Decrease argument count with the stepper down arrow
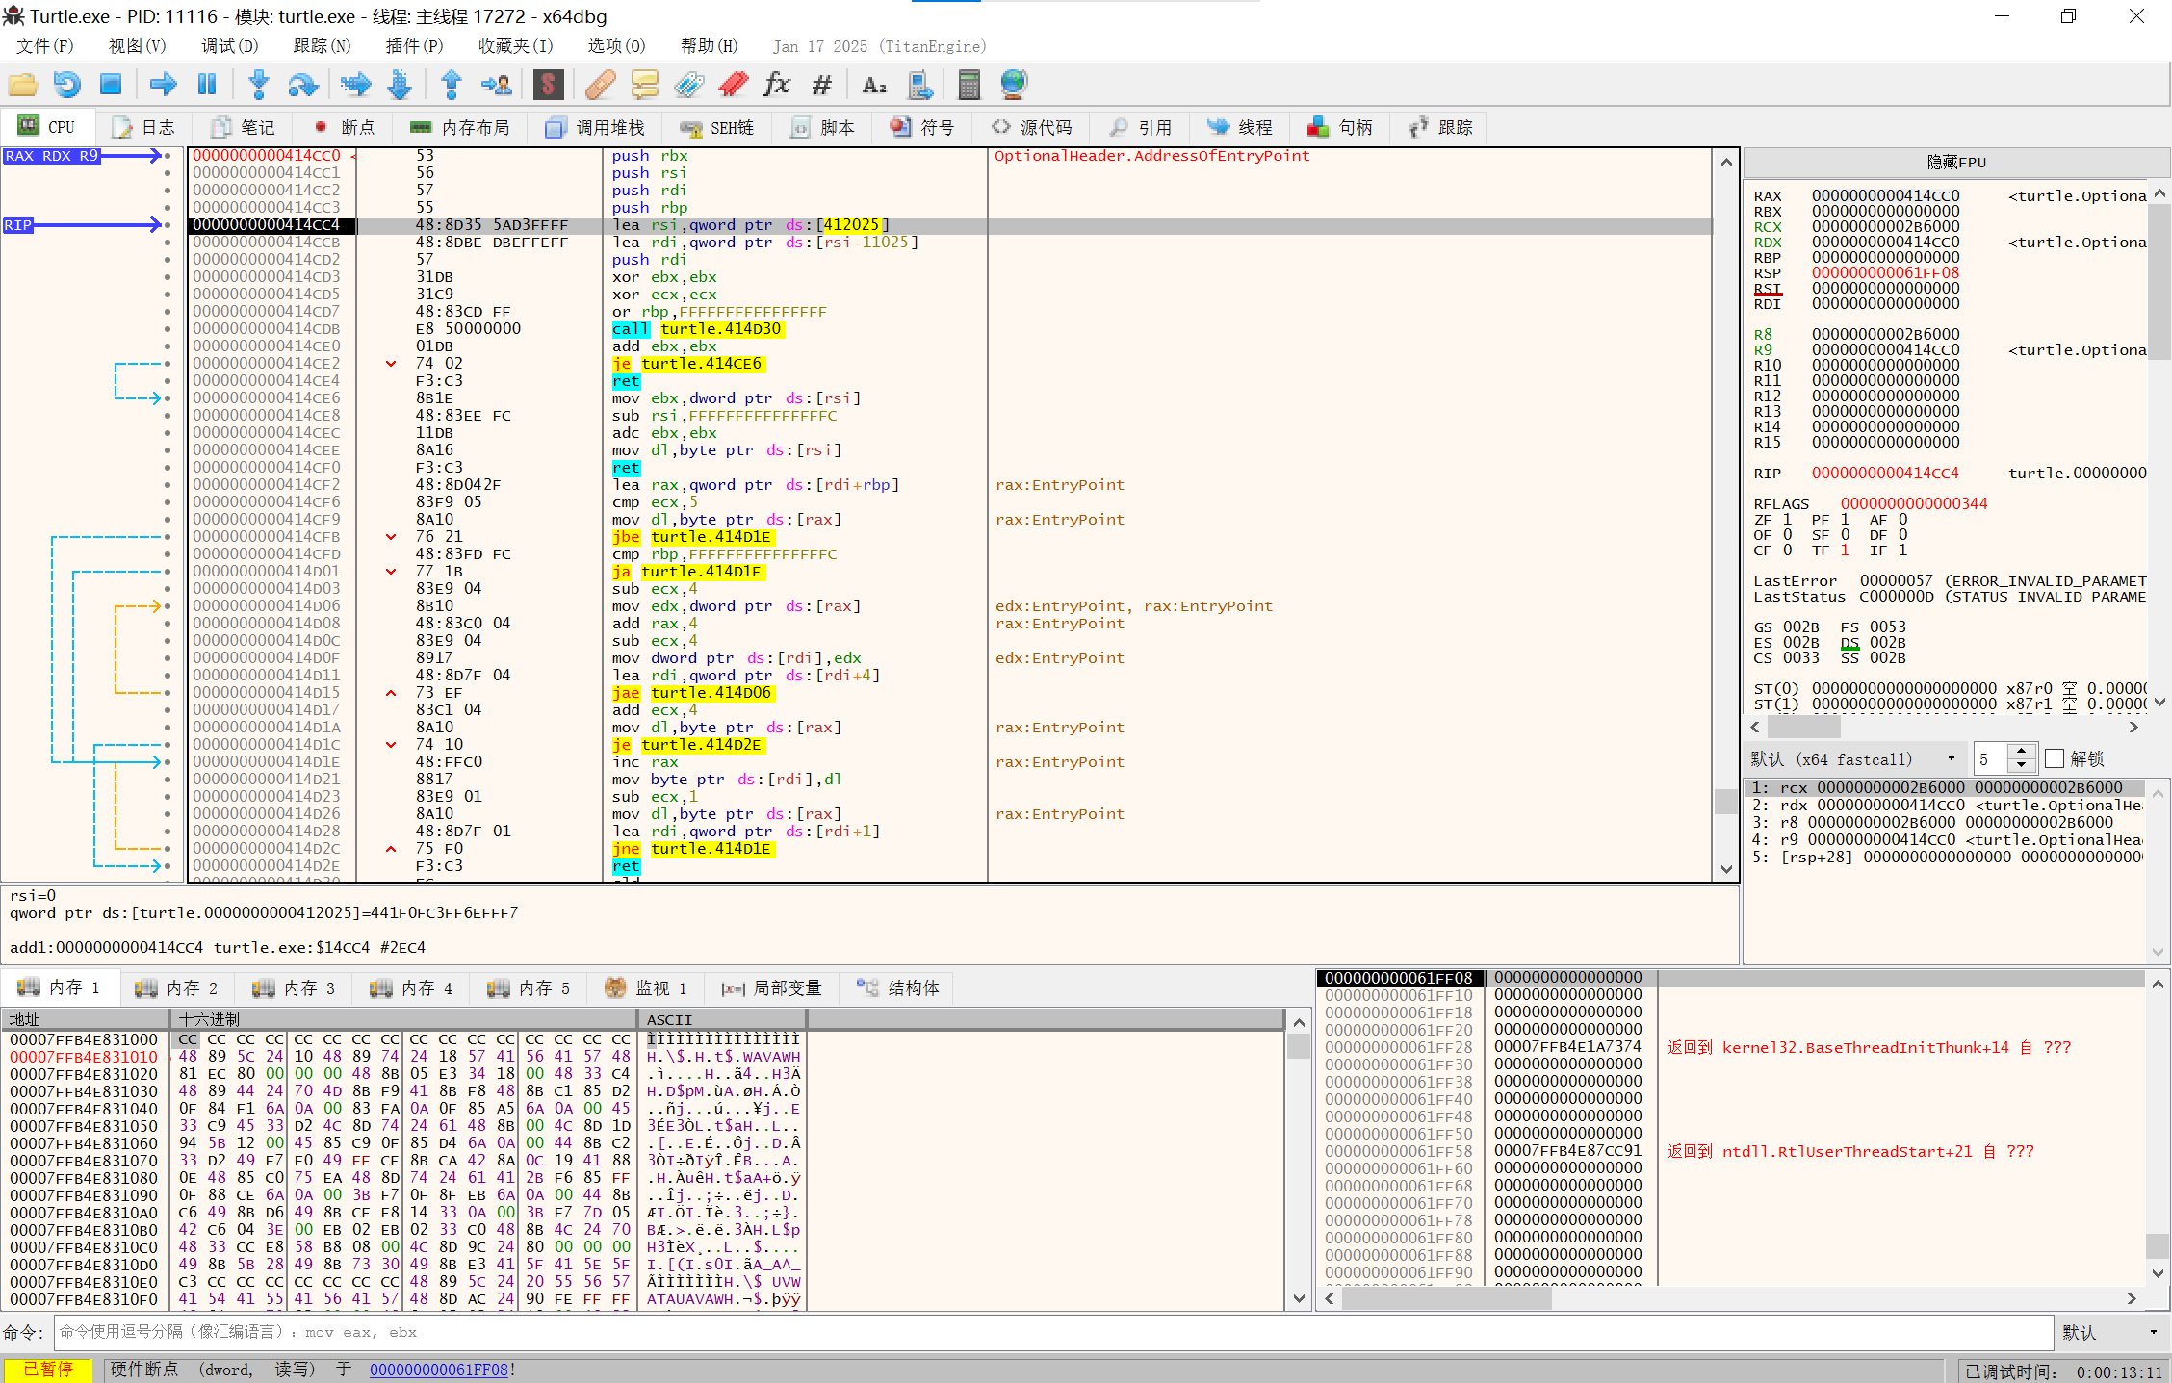 click(x=2021, y=765)
